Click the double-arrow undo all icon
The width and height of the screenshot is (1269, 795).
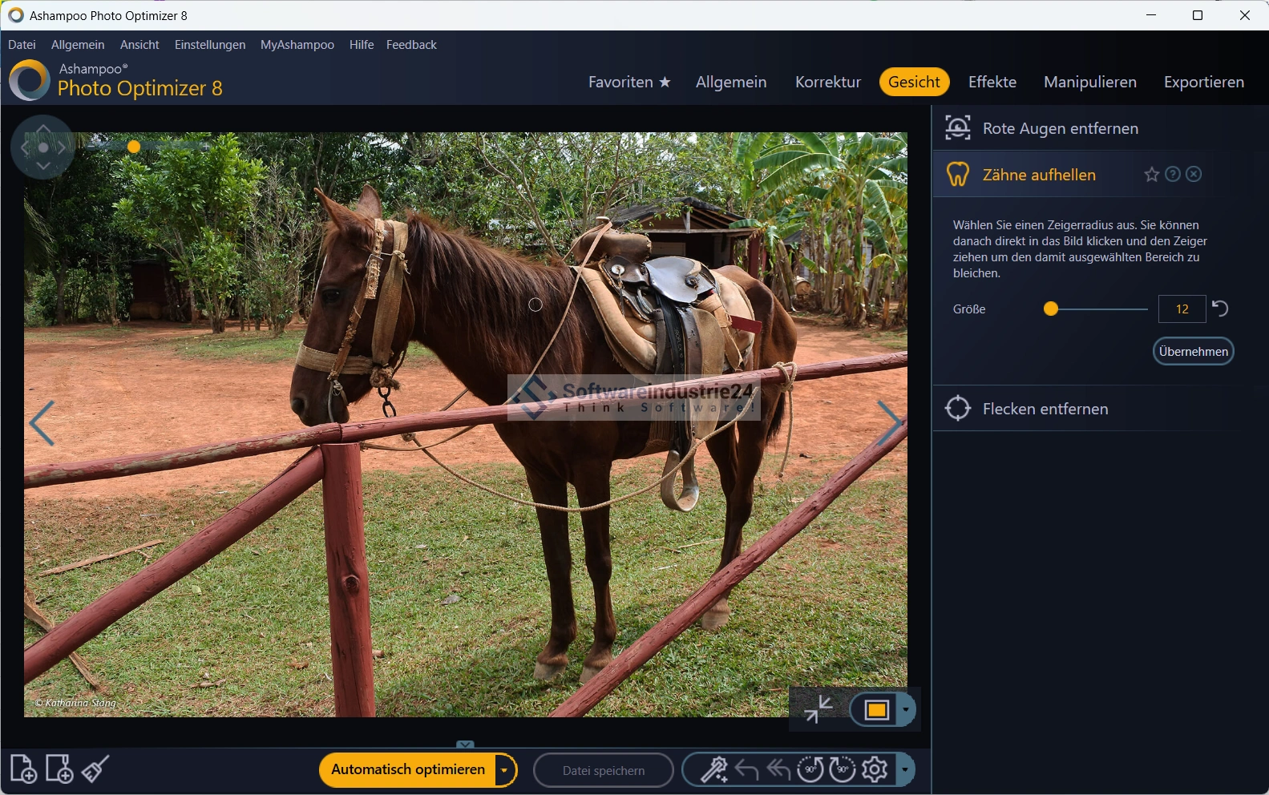coord(778,770)
